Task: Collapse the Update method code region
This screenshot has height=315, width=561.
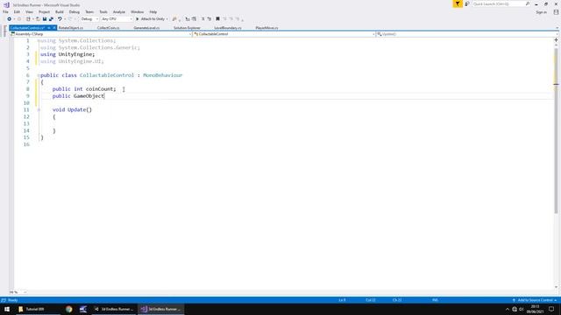Action: pos(39,110)
